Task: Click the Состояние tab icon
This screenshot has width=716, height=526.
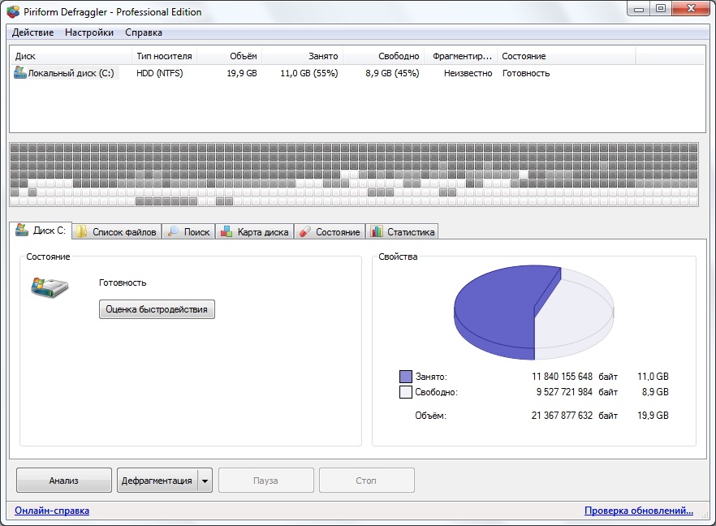Action: point(304,232)
